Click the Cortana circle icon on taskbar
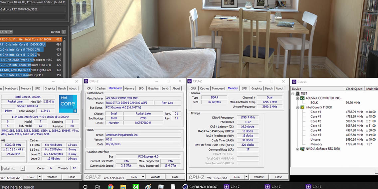 (85, 187)
